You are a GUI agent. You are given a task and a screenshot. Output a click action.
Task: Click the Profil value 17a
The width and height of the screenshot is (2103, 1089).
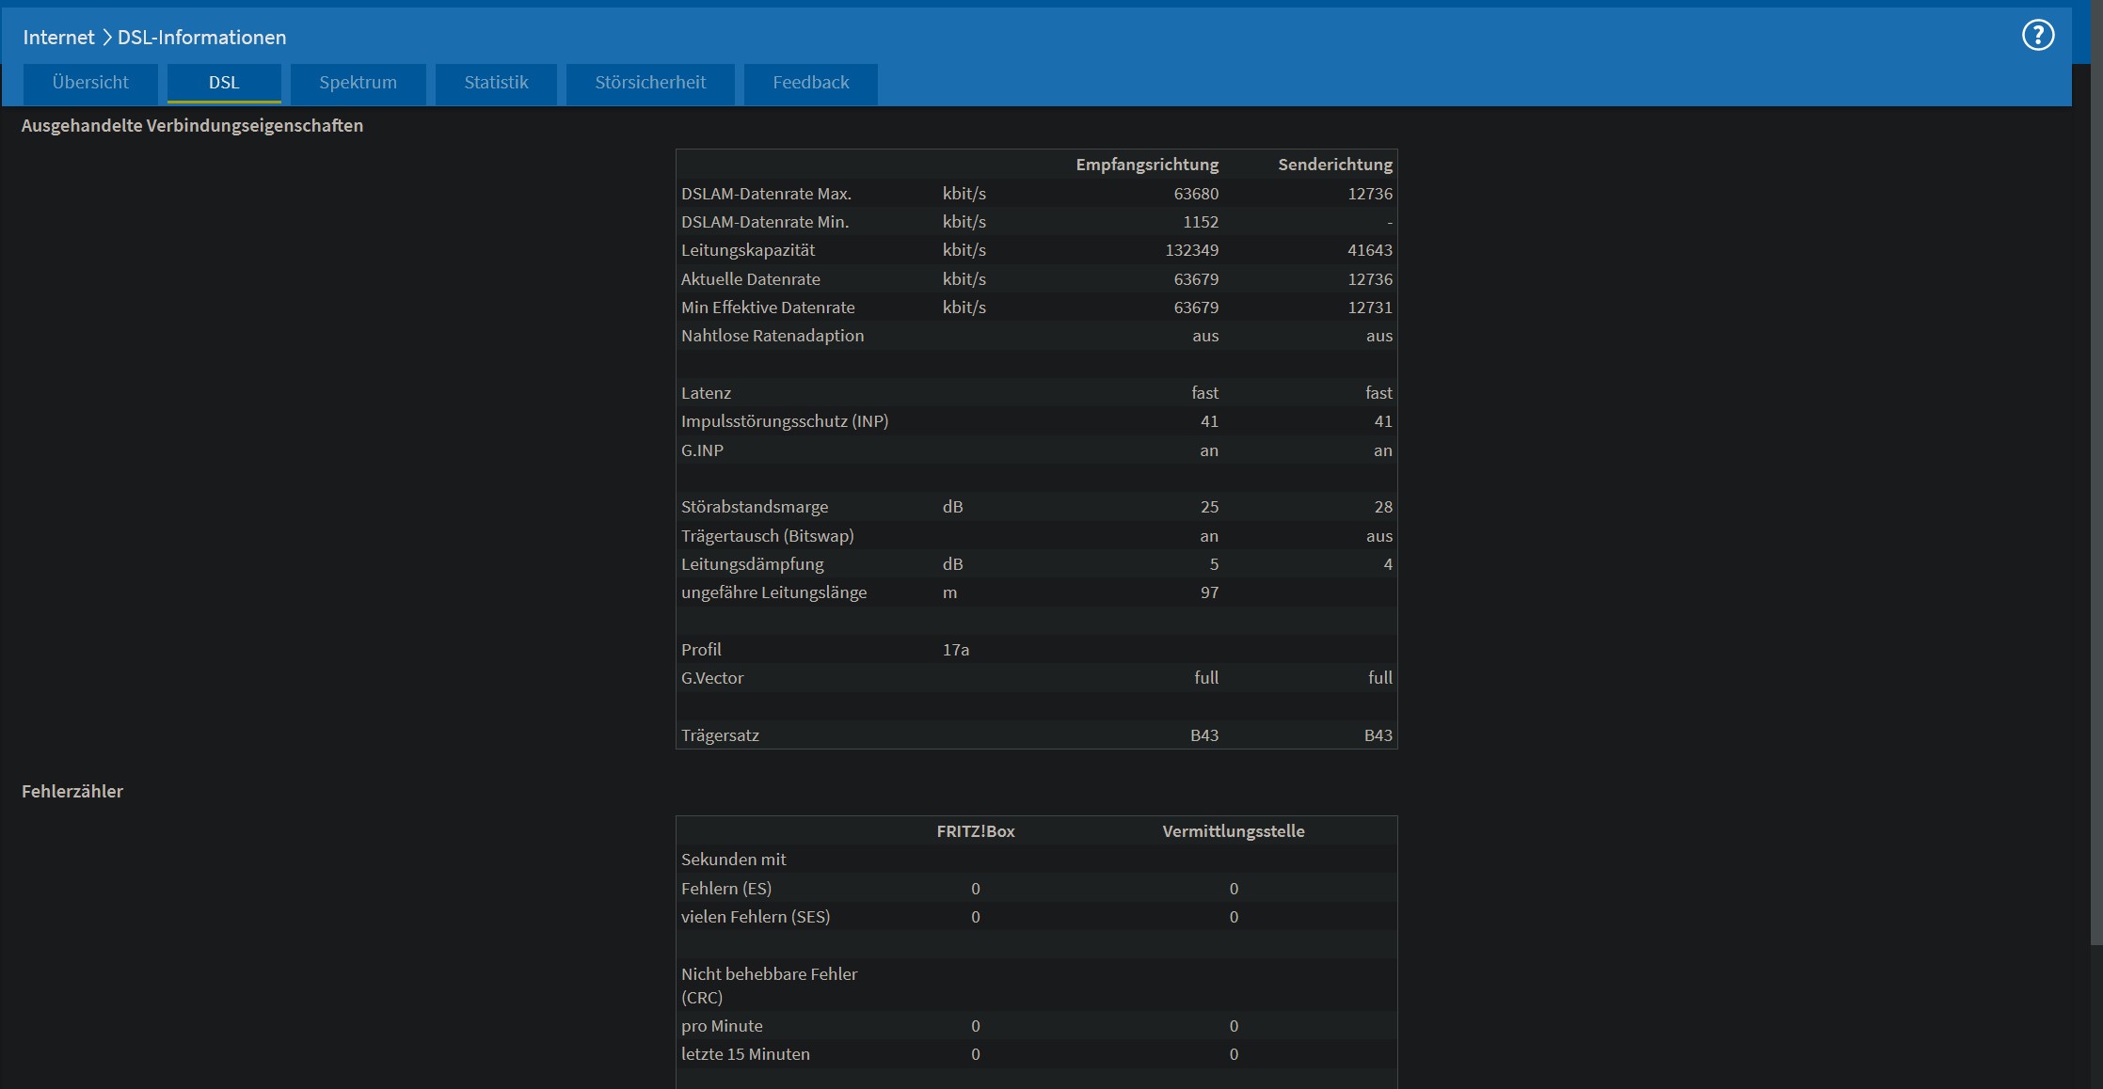tap(955, 650)
